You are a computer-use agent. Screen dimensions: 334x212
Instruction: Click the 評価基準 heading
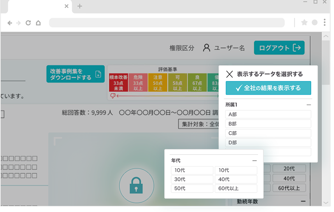point(167,69)
